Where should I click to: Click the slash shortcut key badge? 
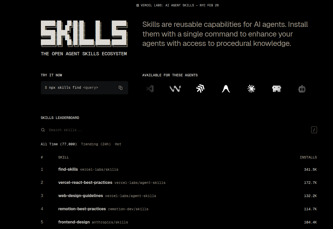(314, 130)
